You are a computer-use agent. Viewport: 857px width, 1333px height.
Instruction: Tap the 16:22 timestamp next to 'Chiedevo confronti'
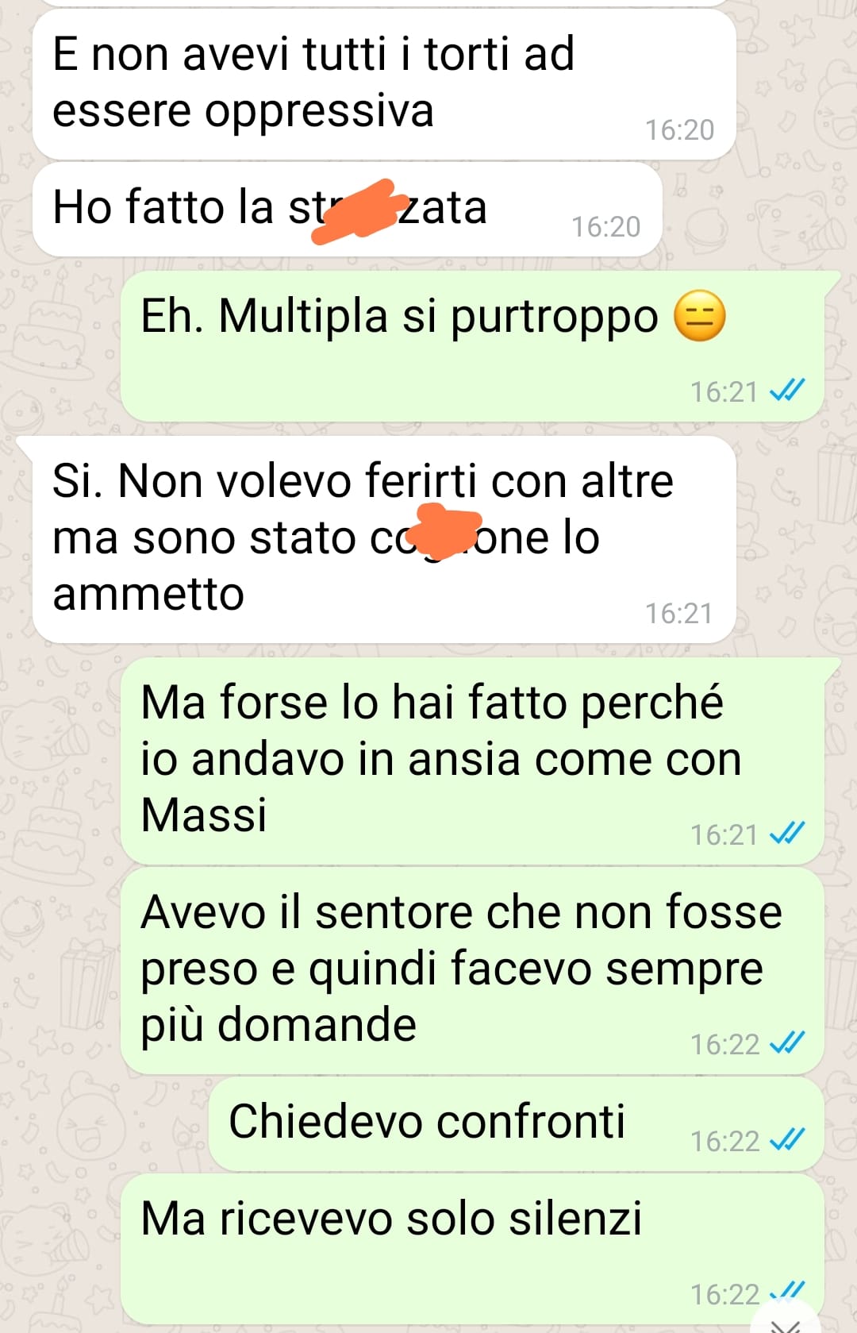point(724,1141)
